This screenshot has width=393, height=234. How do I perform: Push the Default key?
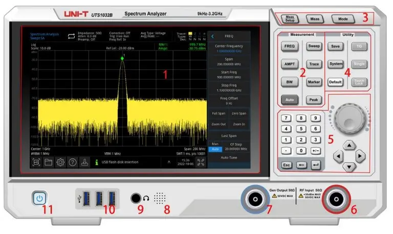335,82
